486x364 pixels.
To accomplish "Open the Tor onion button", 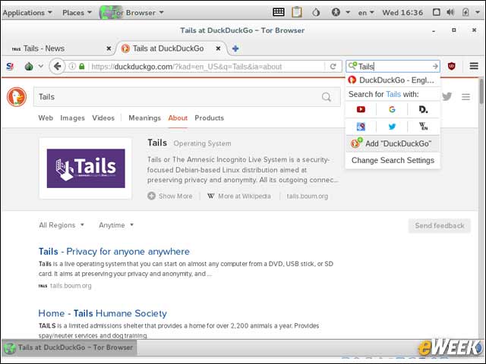I will (x=29, y=66).
